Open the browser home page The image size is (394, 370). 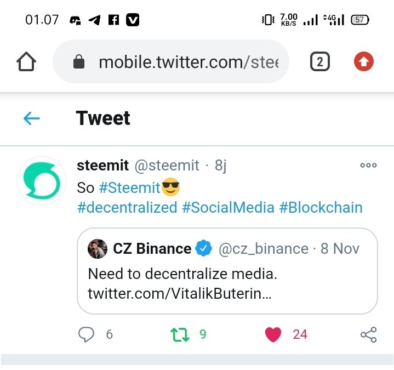tap(26, 62)
